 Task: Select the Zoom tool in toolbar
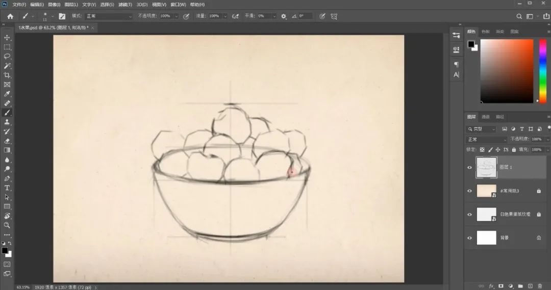(7, 225)
